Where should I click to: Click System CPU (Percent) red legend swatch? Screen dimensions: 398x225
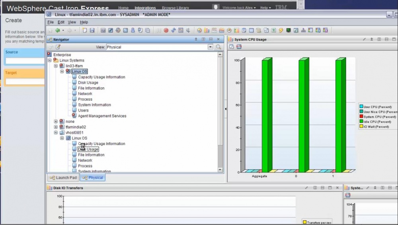click(361, 116)
